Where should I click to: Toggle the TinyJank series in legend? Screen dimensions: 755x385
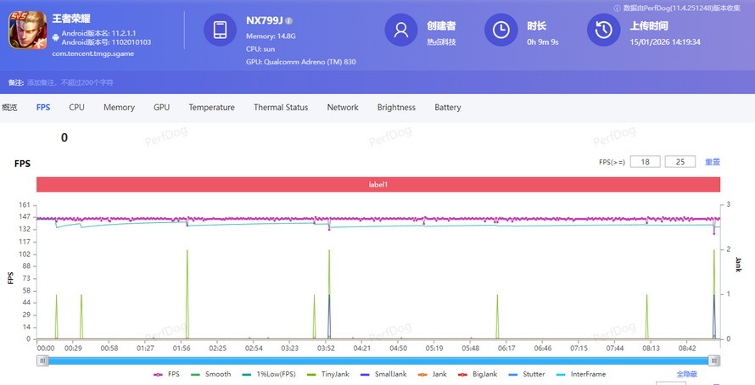coord(328,374)
